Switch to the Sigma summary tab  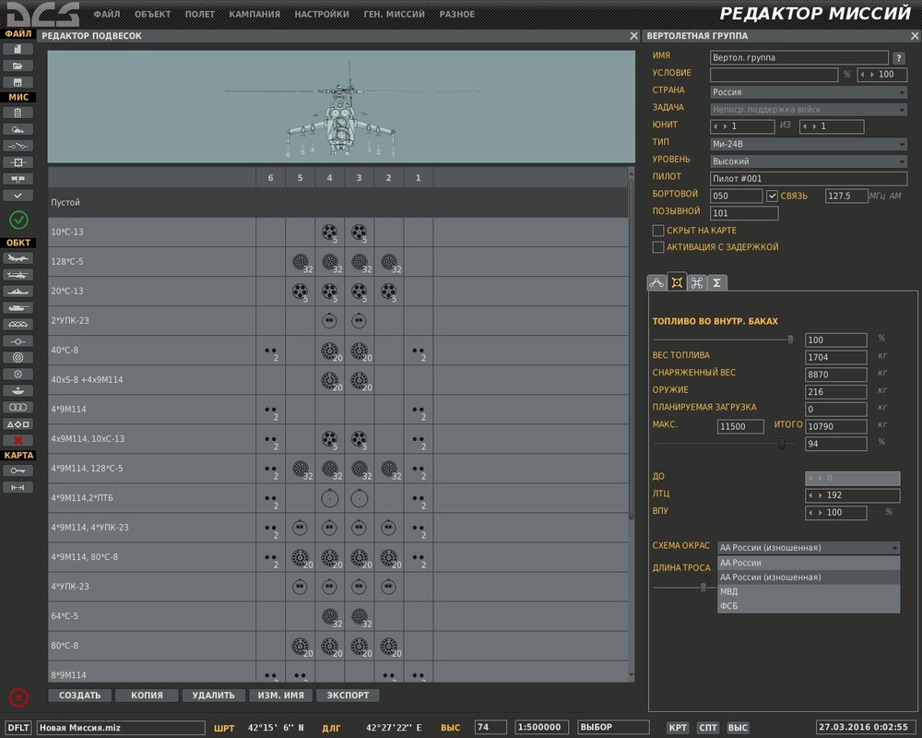[716, 283]
